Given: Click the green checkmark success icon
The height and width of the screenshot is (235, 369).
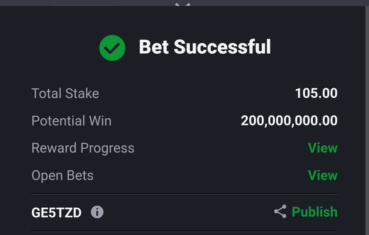Looking at the screenshot, I should click(x=112, y=47).
